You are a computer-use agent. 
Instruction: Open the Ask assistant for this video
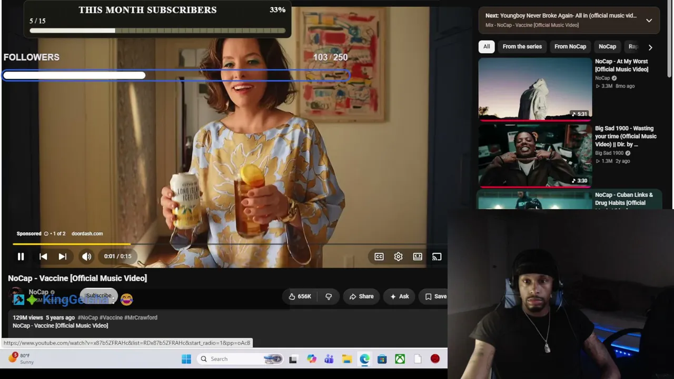[399, 296]
